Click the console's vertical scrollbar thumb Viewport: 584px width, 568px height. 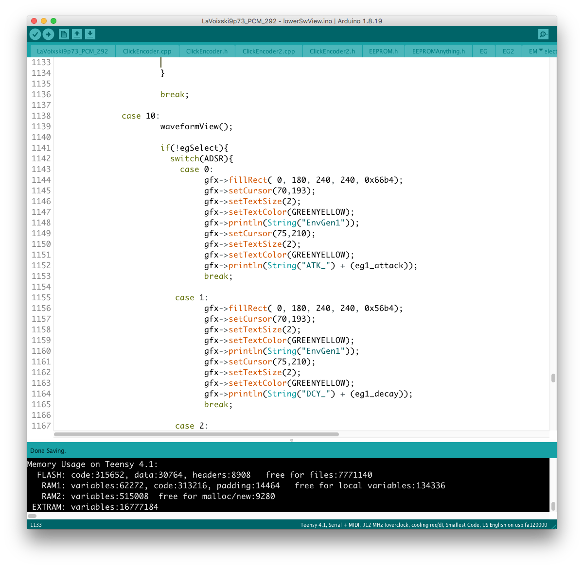(x=553, y=506)
